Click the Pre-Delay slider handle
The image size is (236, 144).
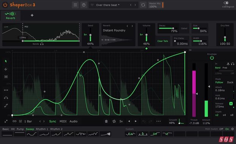point(175,41)
